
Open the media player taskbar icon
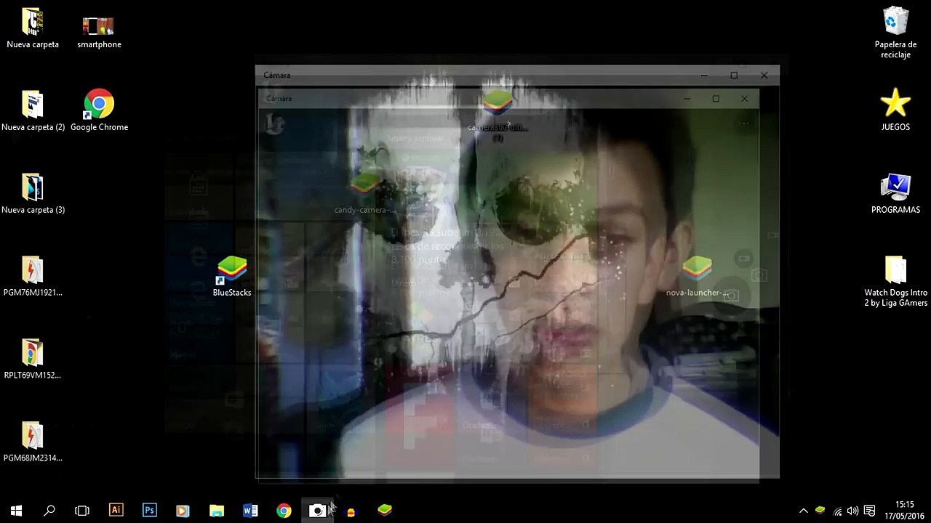click(183, 511)
